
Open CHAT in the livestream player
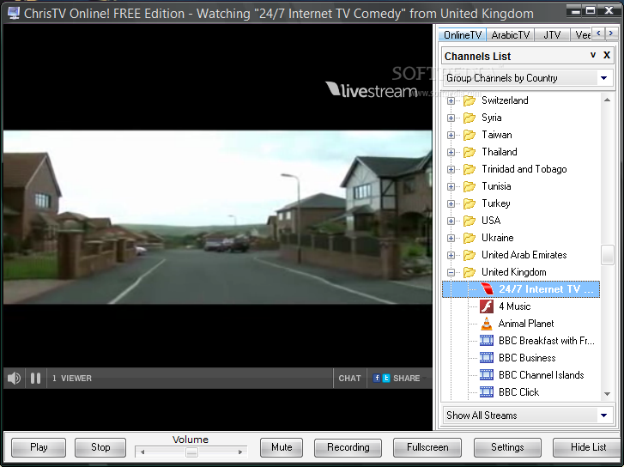pyautogui.click(x=349, y=379)
